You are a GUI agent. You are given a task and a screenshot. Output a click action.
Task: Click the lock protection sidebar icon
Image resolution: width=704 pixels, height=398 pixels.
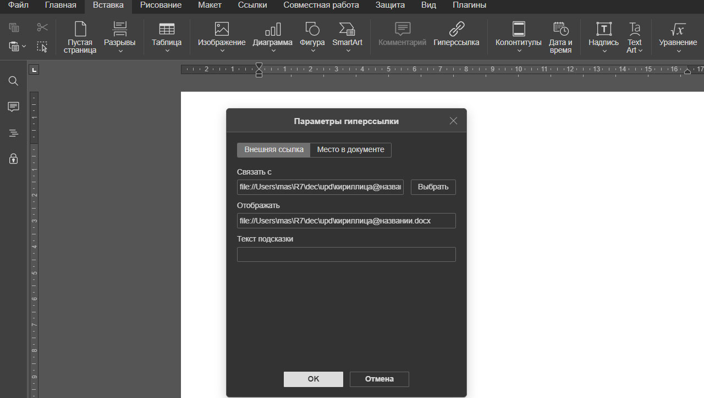click(14, 159)
